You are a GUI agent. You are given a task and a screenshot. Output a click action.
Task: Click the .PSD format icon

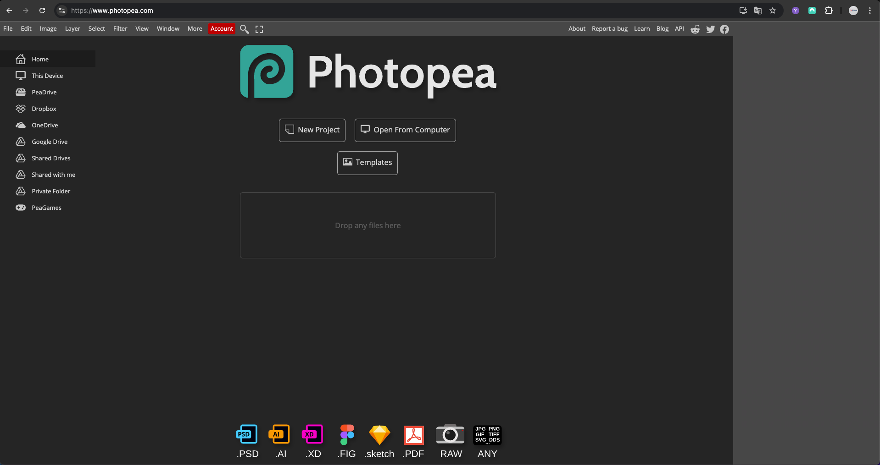(247, 434)
